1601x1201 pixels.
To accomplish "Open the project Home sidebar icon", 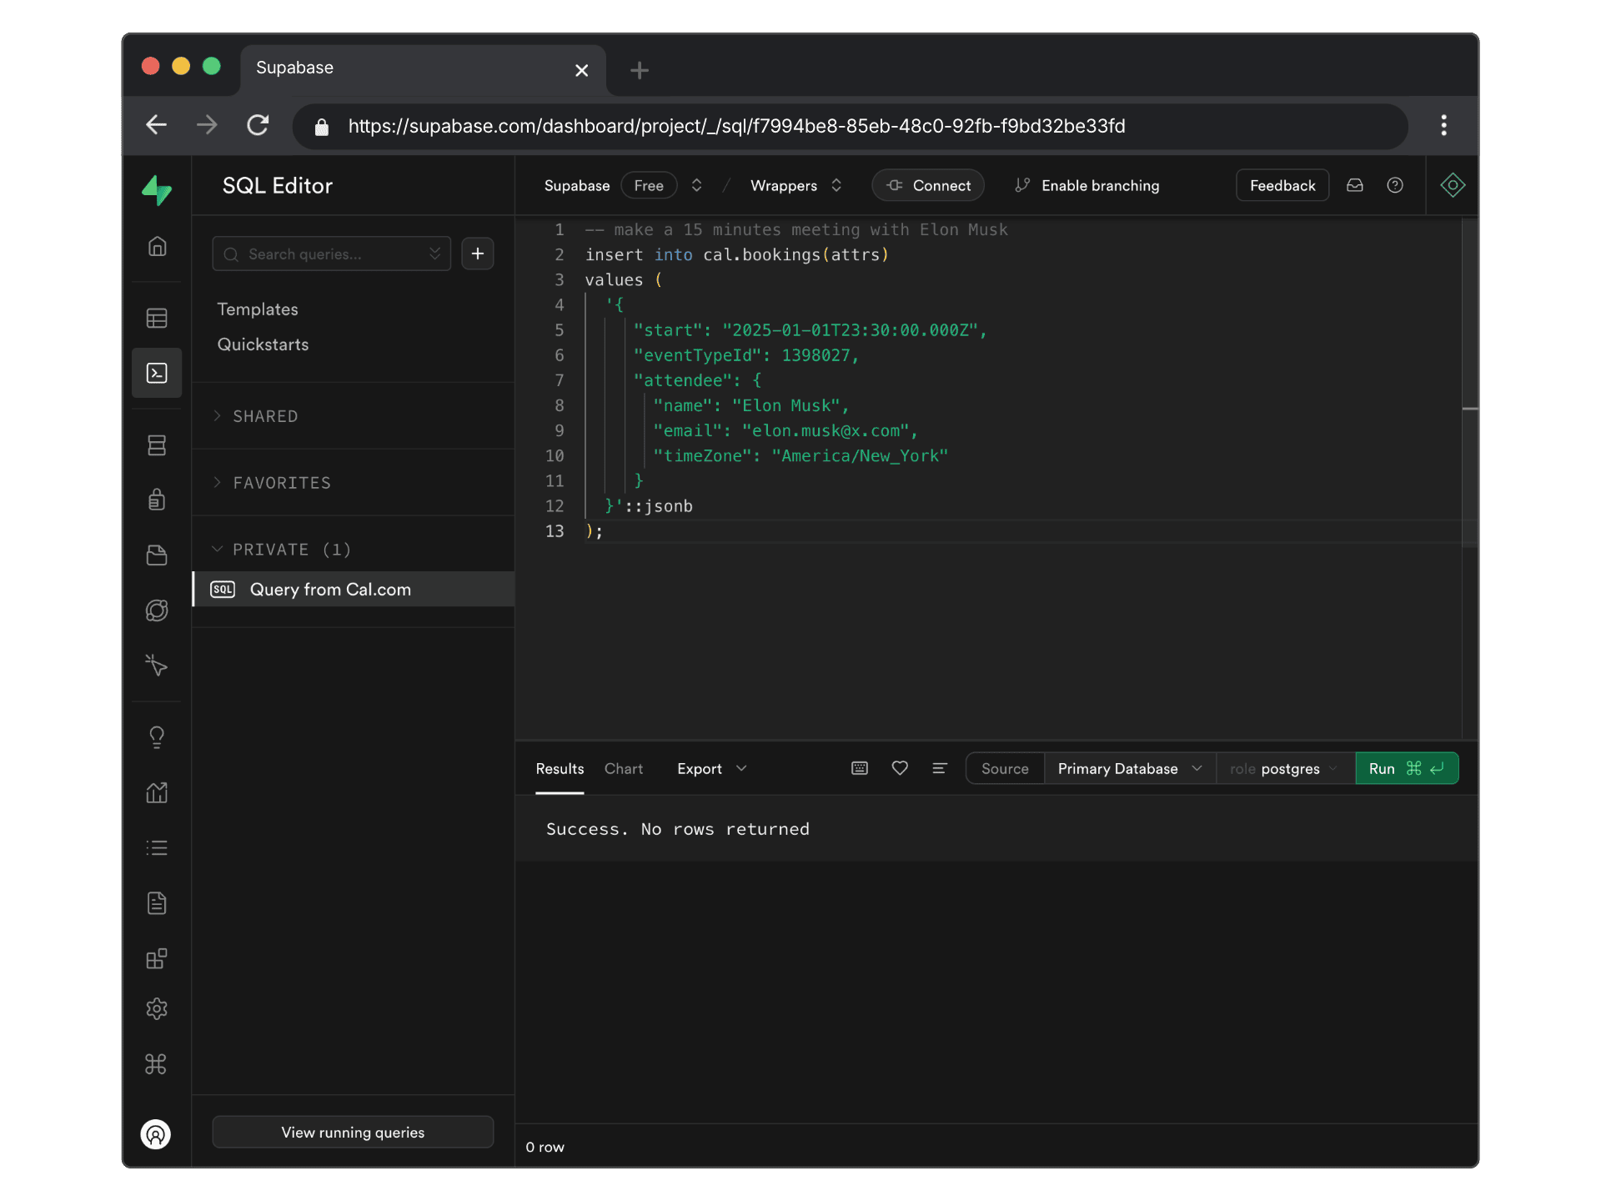I will (x=157, y=246).
